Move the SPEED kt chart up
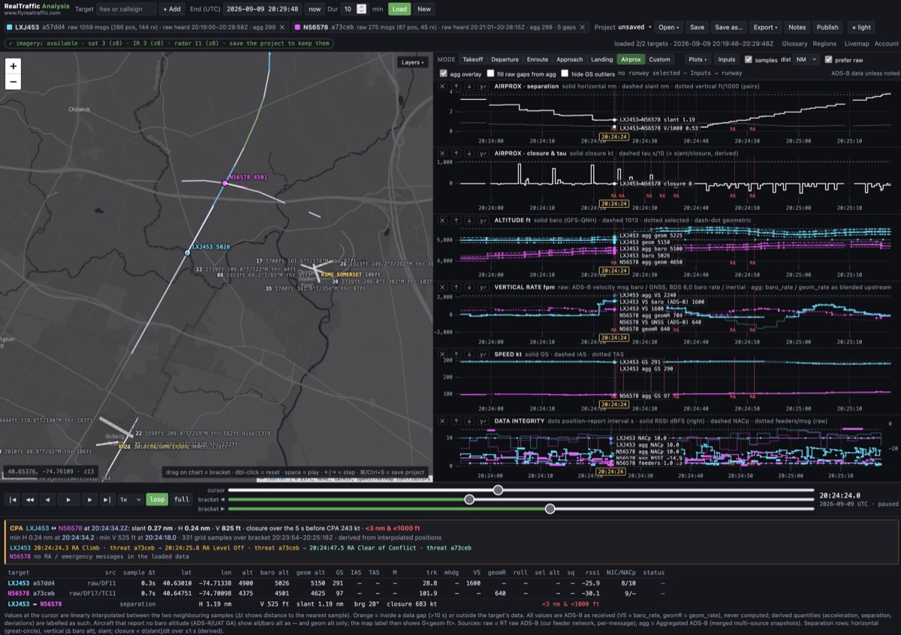 pyautogui.click(x=456, y=354)
